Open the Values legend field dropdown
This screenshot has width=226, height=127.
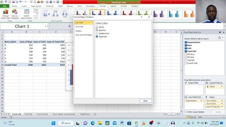tap(222, 86)
